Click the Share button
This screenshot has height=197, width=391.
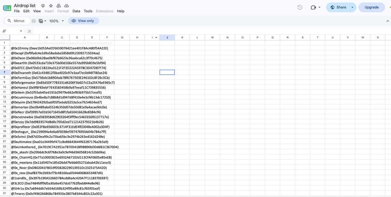pos(338,7)
